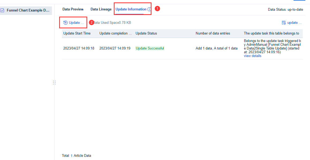This screenshot has width=310, height=160.
Task: Click the chart icon beside Funnel Chart Example
Action: tap(3, 10)
